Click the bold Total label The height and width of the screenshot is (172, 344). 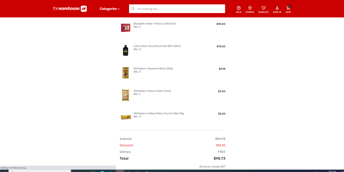coord(124,158)
